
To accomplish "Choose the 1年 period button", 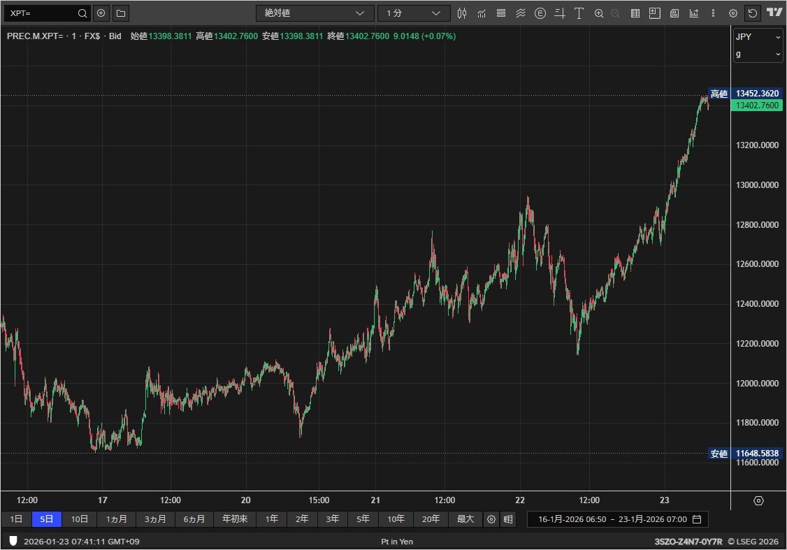I will pyautogui.click(x=271, y=519).
